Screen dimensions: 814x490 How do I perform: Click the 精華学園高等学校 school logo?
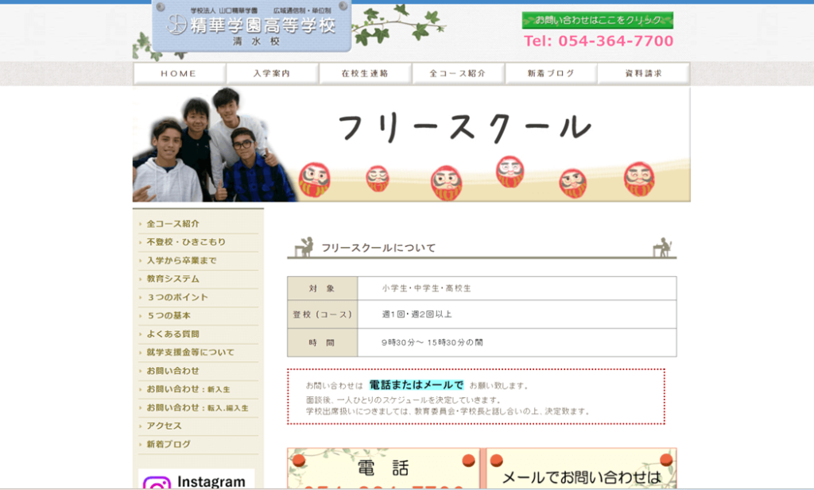coord(252,26)
